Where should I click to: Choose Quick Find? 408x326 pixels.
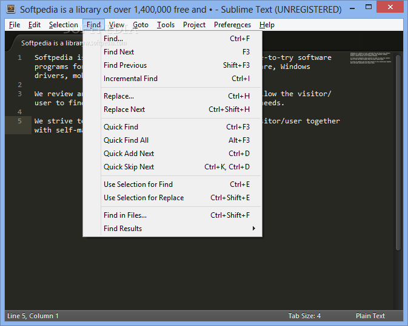[173, 127]
